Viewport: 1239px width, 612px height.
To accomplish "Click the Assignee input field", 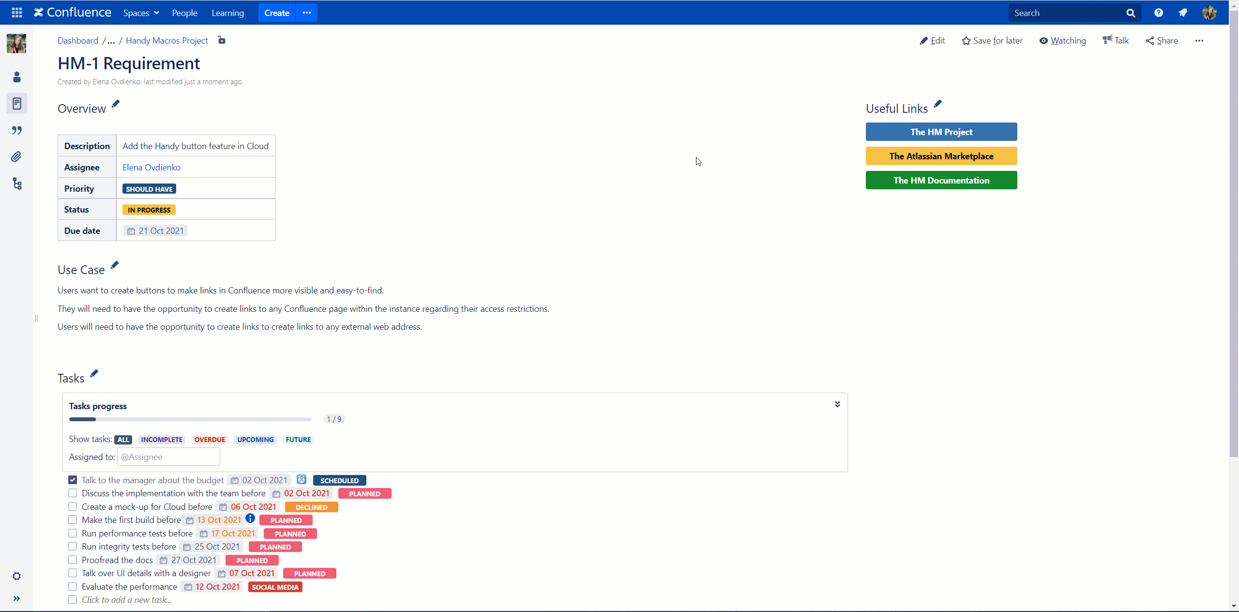I will pyautogui.click(x=168, y=457).
